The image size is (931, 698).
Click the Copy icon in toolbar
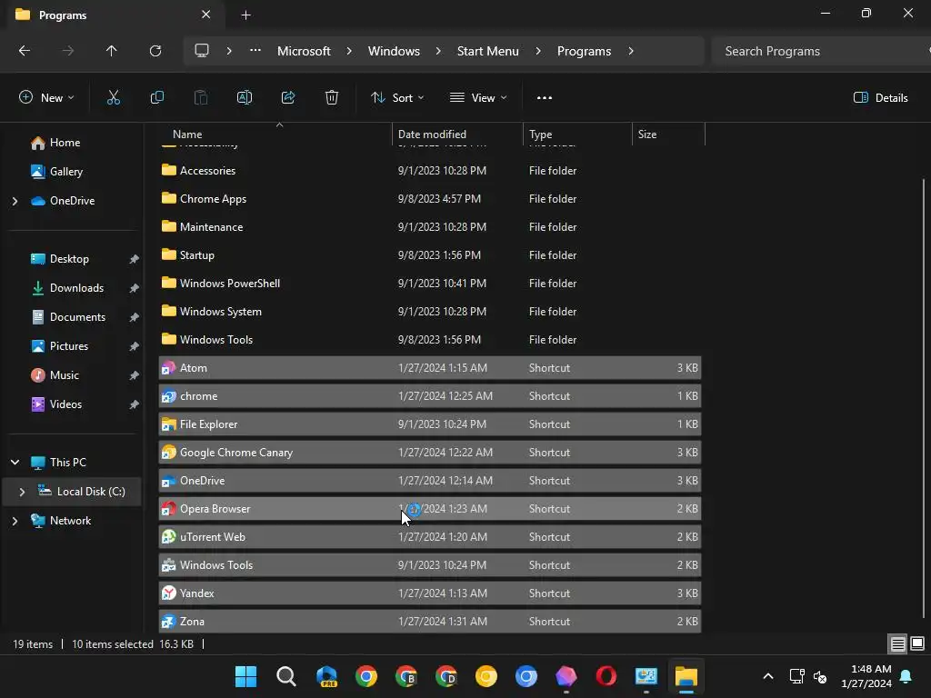[156, 98]
